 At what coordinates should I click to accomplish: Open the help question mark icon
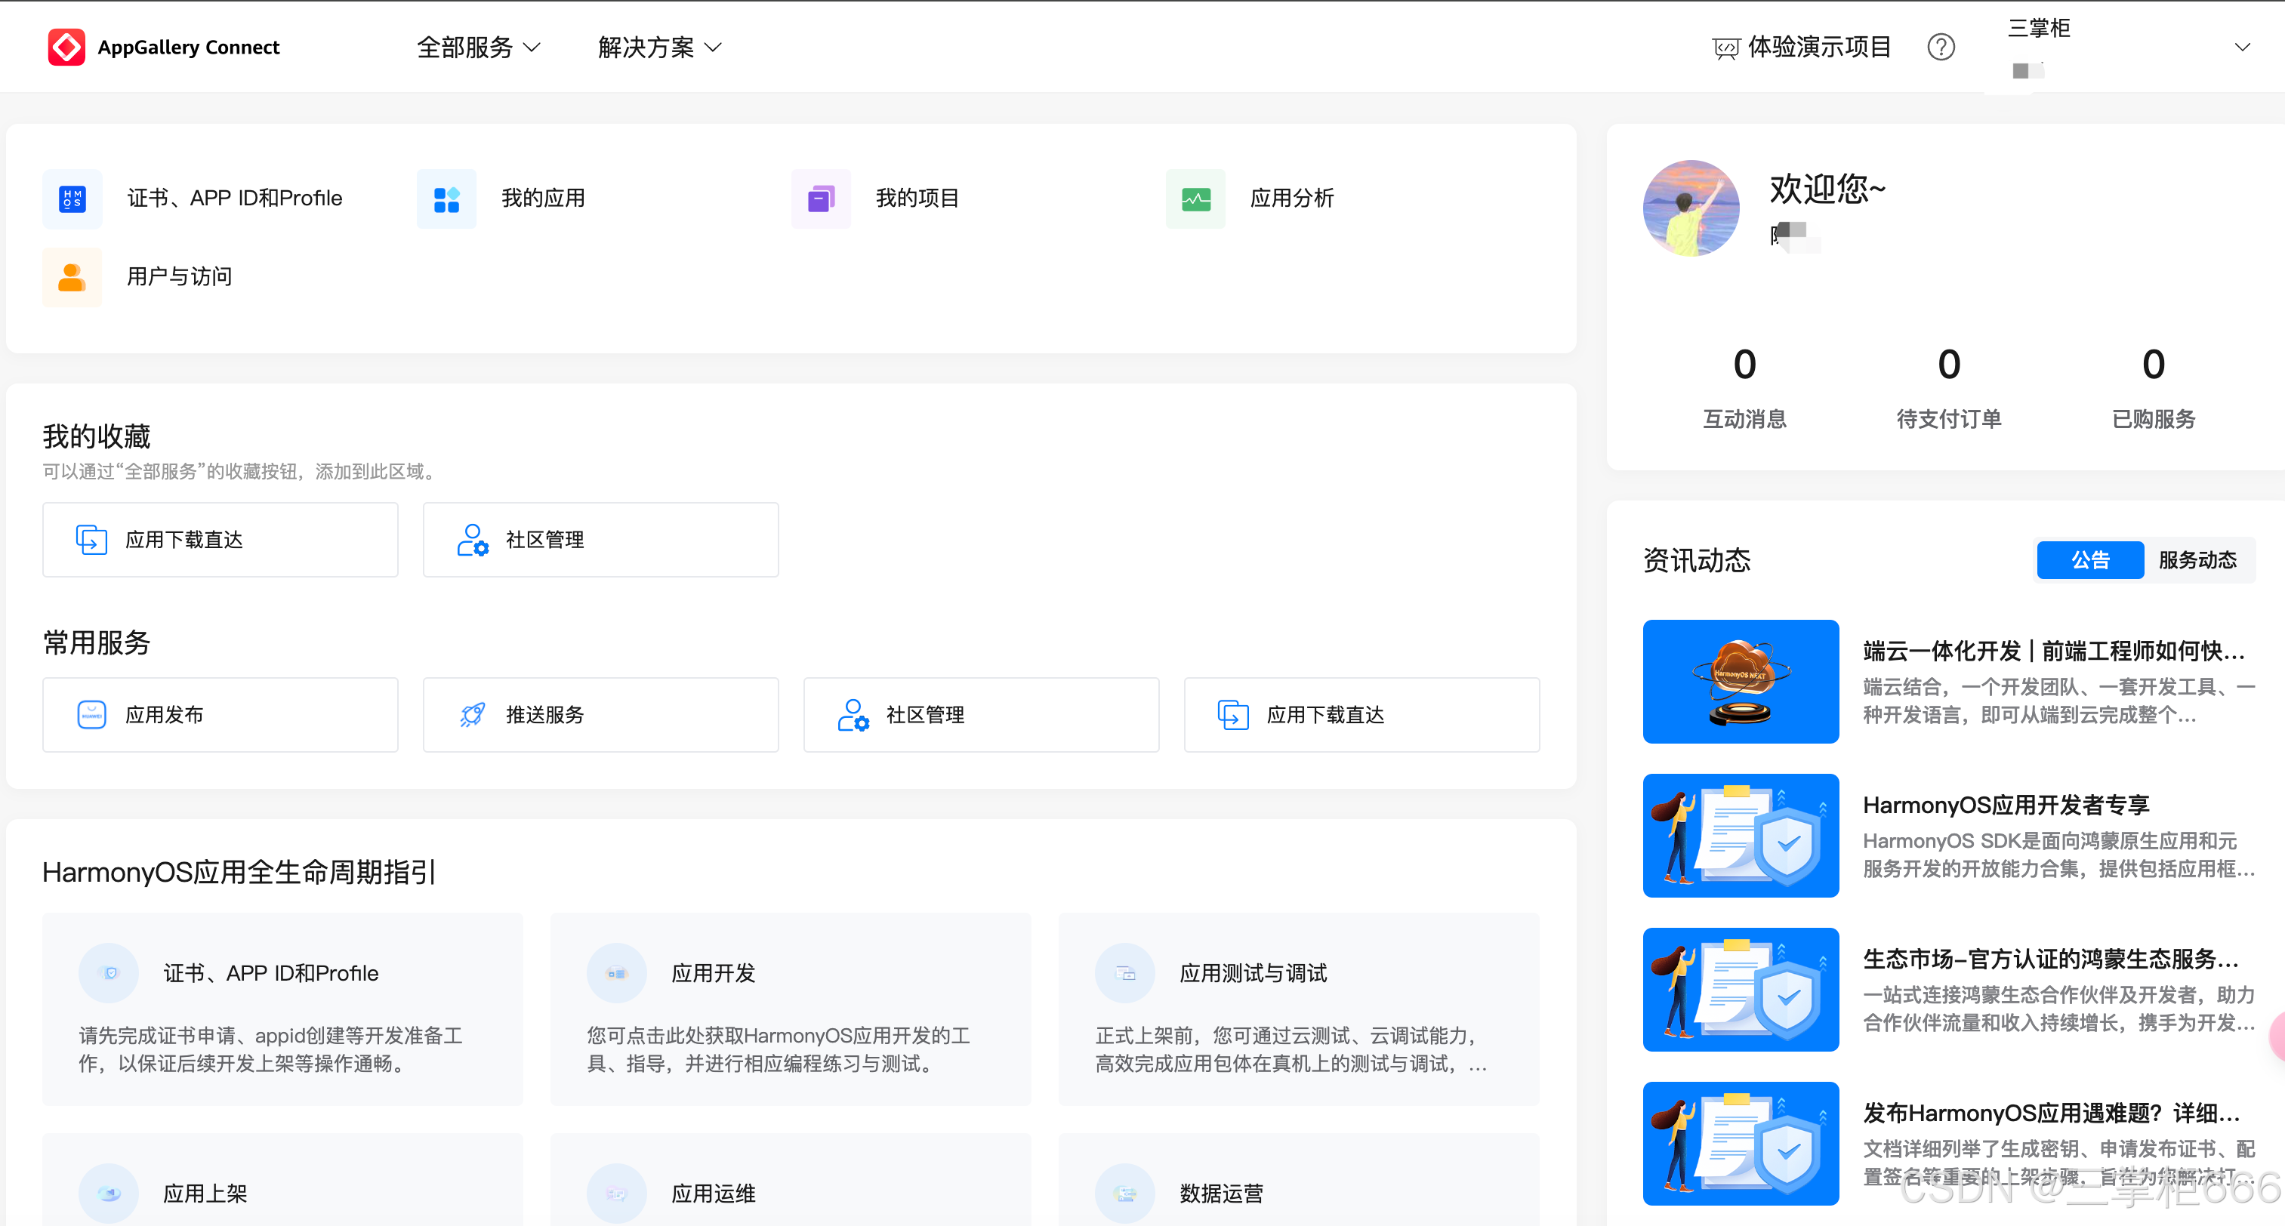[x=1941, y=47]
